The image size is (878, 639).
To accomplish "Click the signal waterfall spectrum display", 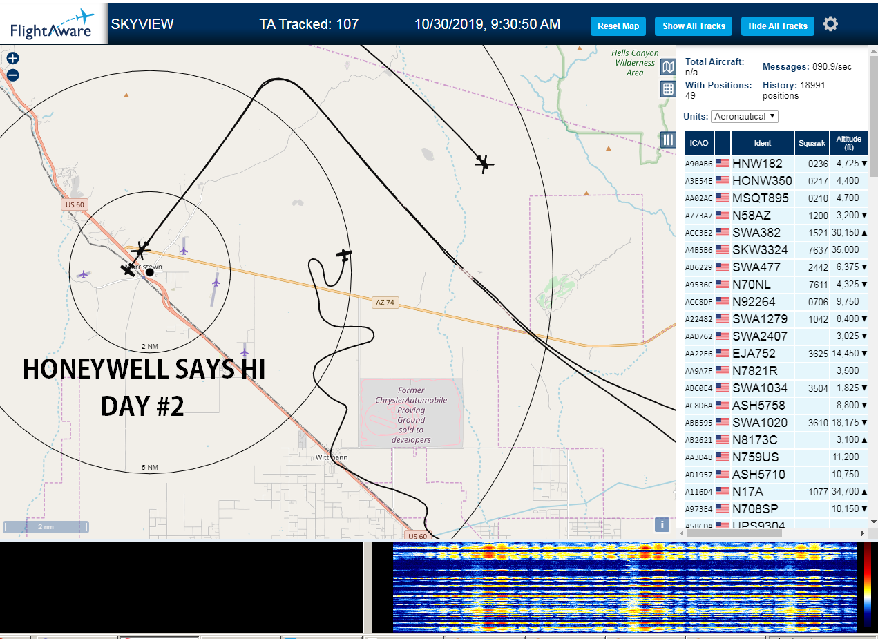I will [x=625, y=587].
